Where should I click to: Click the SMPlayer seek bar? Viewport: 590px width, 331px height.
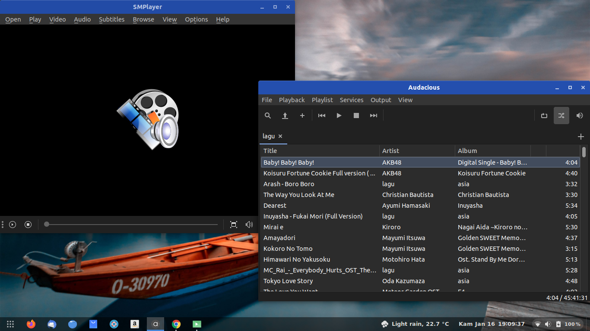point(131,225)
